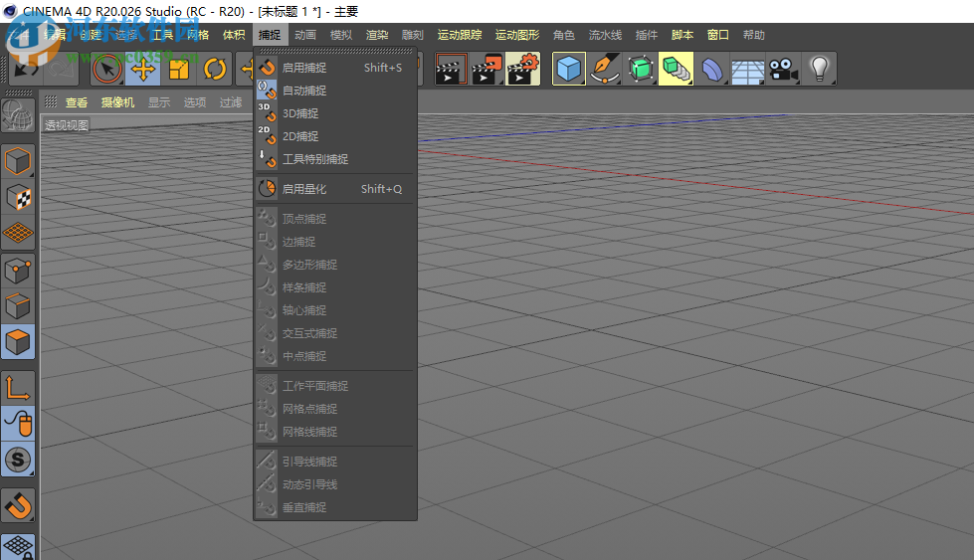Click 交互式捕捉 menu entry

click(x=335, y=333)
